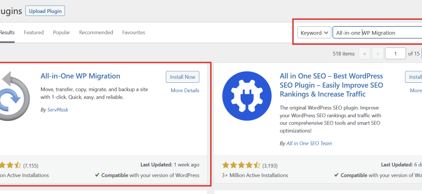Click the WP Migration 'Compatible with your version' text

[x=147, y=175]
